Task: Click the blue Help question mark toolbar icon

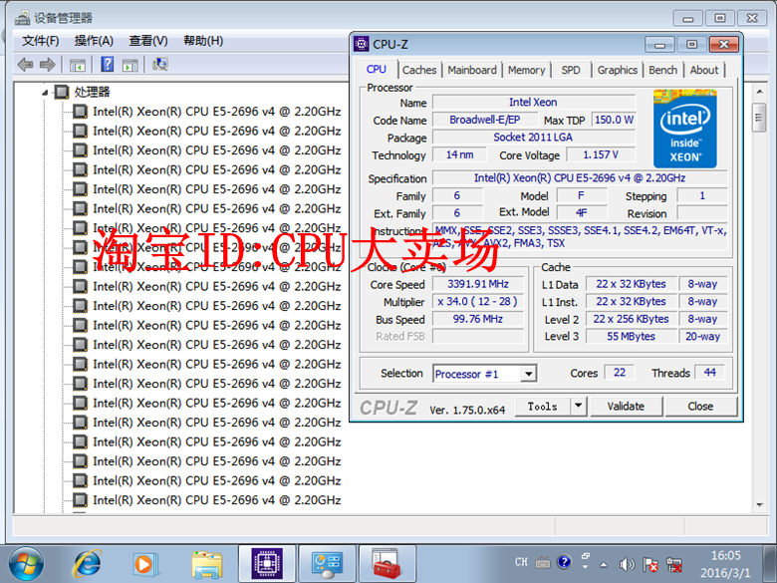Action: coord(107,65)
